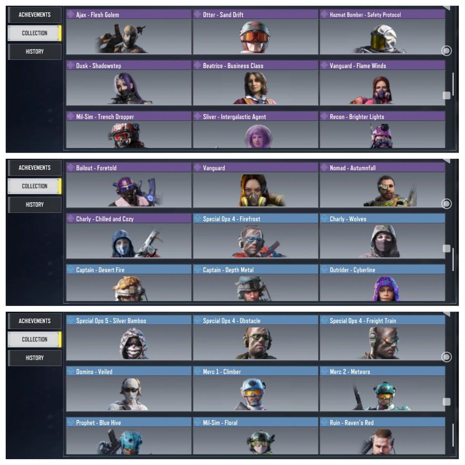This screenshot has height=465, width=465.
Task: Open Special Ops 4 - Firefrost skin
Action: click(255, 236)
